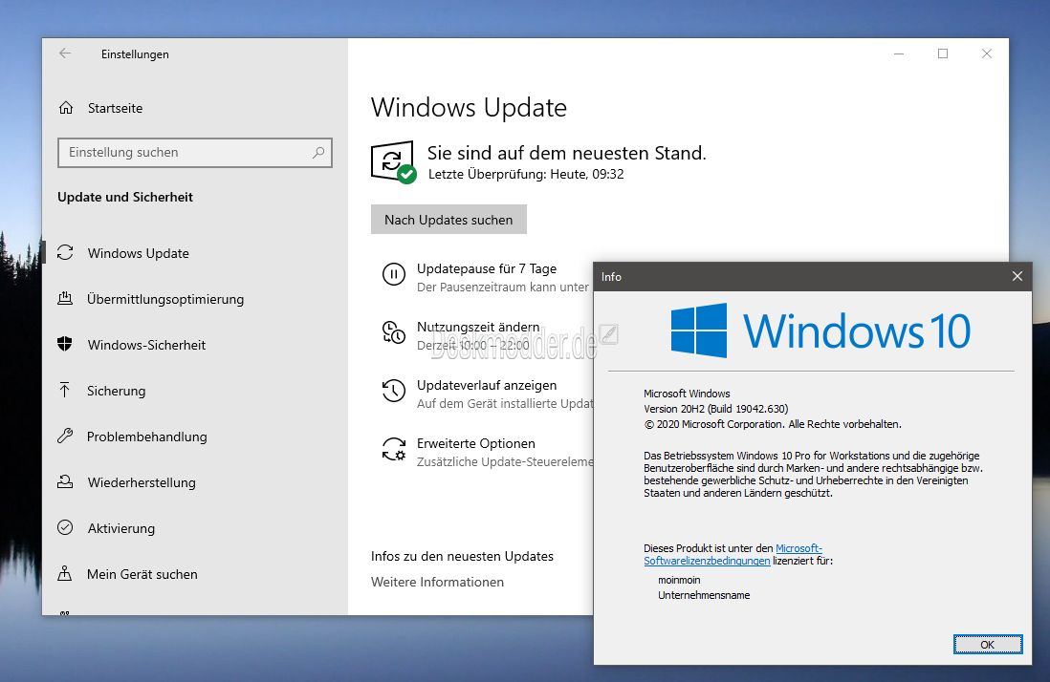Click the Problembehandlung wrench icon
The image size is (1050, 682).
(65, 437)
